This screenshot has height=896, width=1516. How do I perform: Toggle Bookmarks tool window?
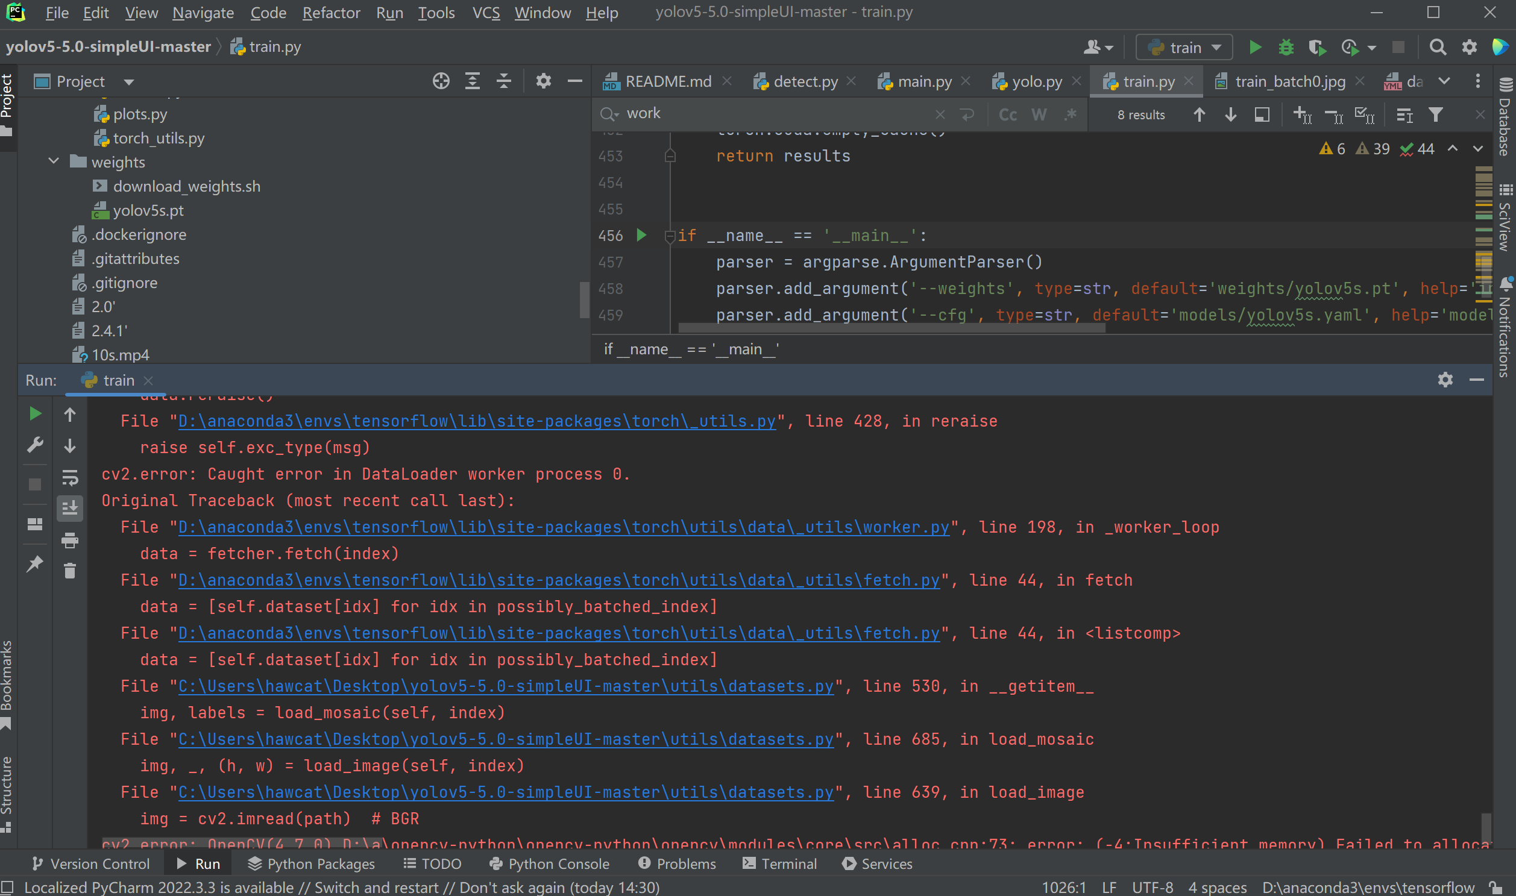click(x=7, y=684)
